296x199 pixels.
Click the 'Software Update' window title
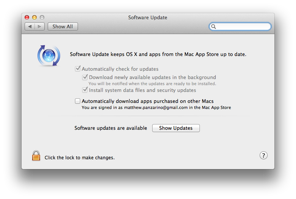pyautogui.click(x=148, y=17)
